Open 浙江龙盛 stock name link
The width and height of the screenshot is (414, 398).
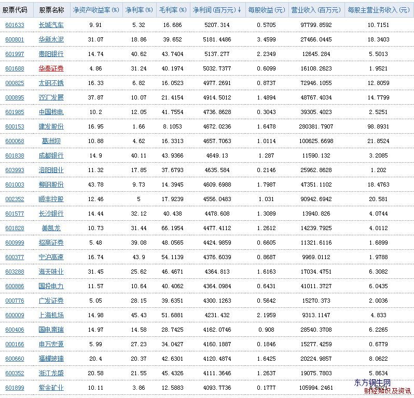51,373
